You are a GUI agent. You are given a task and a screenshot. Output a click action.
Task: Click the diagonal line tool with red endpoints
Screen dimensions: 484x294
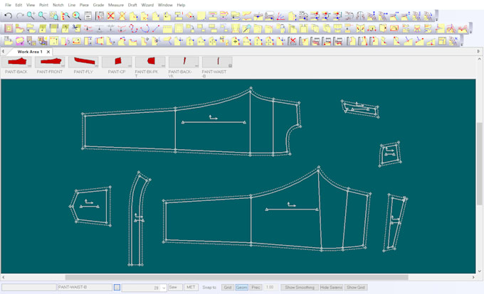click(156, 28)
